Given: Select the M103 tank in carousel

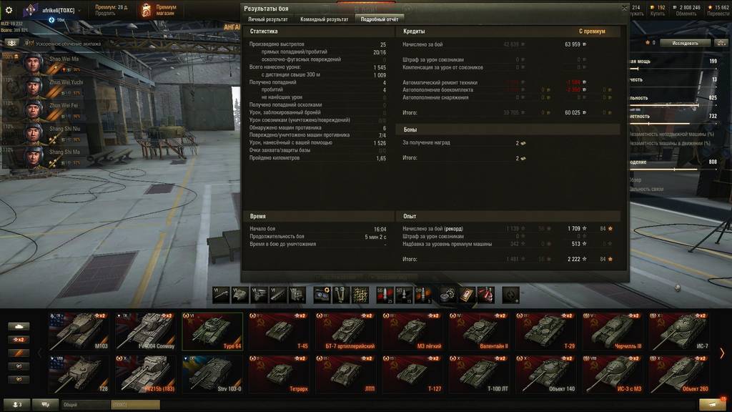Looking at the screenshot, I should coord(79,331).
